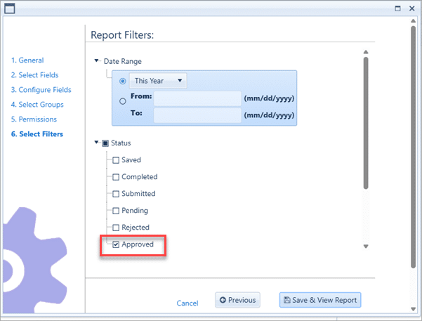
Task: Uncheck the Approved status checkbox
Action: 117,244
